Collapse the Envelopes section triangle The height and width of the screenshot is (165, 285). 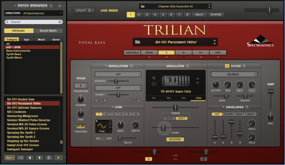pyautogui.click(x=223, y=107)
